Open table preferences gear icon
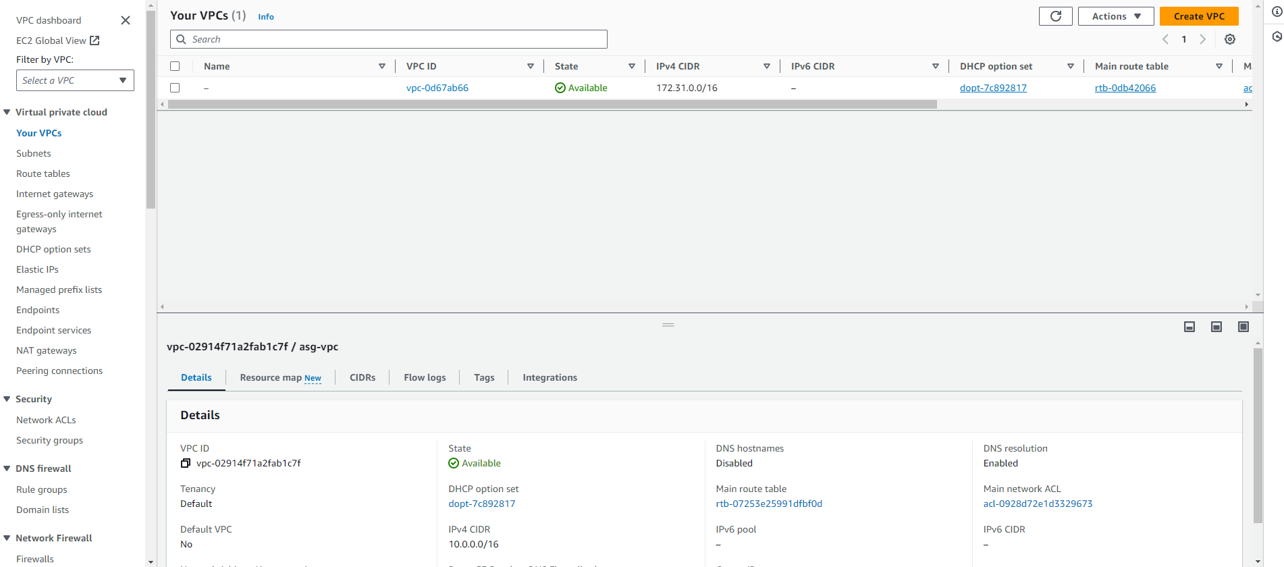This screenshot has width=1284, height=567. pos(1230,39)
